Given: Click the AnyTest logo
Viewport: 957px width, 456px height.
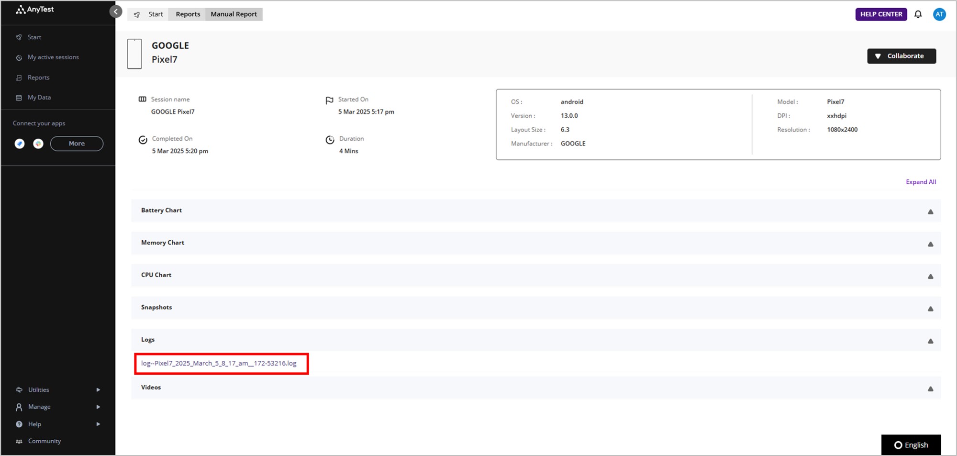Looking at the screenshot, I should click(35, 10).
